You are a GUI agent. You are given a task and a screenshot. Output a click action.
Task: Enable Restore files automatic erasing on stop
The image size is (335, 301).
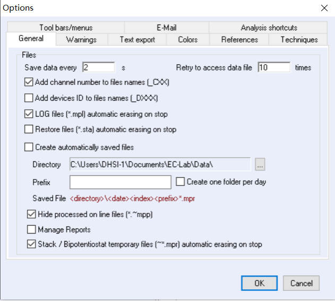[x=29, y=129]
